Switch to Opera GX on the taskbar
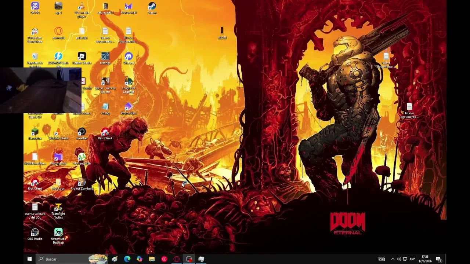 [177, 259]
